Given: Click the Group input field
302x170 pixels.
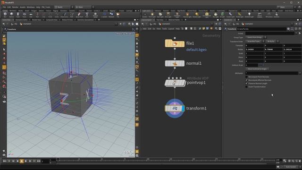Looking at the screenshot, I should tap(270, 33).
